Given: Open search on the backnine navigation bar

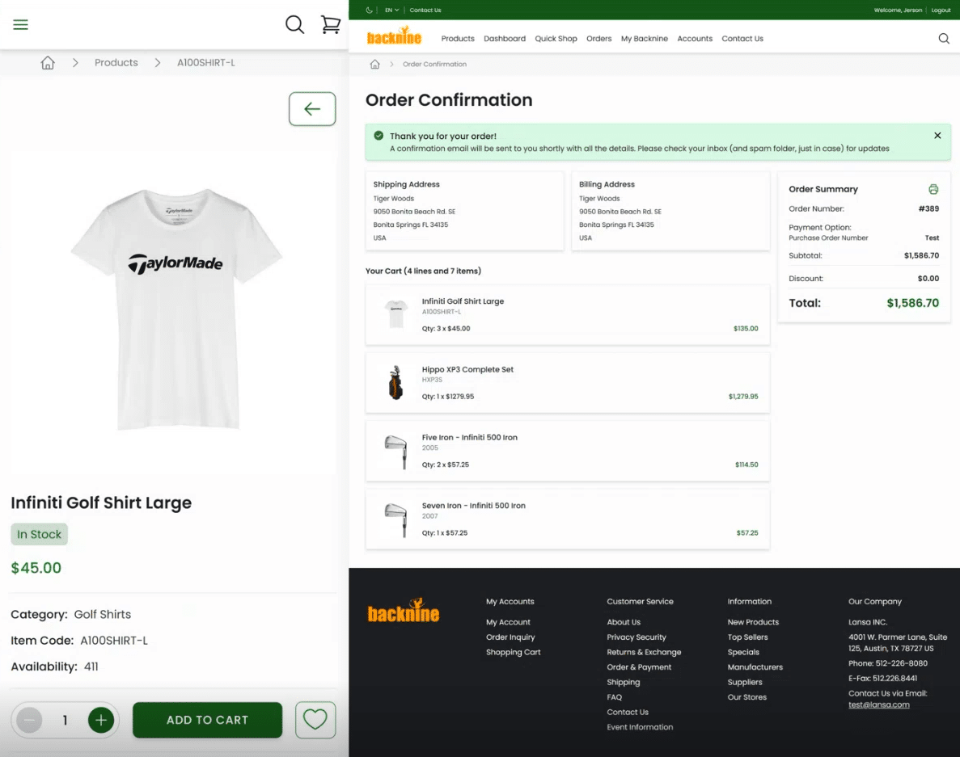Looking at the screenshot, I should (944, 38).
